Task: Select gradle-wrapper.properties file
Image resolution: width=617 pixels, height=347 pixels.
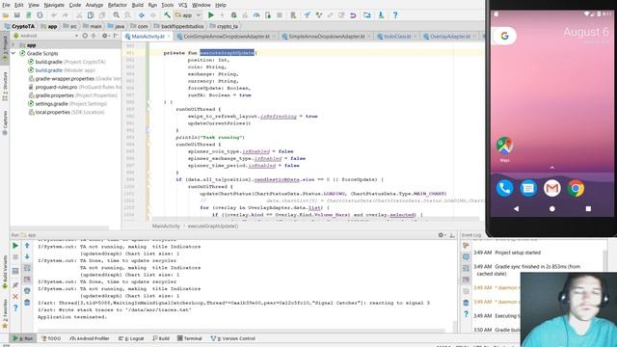Action: [x=75, y=79]
